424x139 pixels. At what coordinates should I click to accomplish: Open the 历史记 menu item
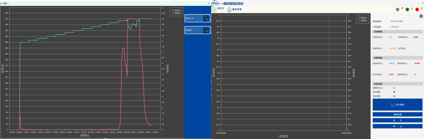click(x=220, y=8)
